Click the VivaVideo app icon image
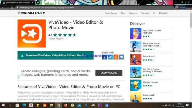This screenshot has width=192, height=108. pos(31,33)
